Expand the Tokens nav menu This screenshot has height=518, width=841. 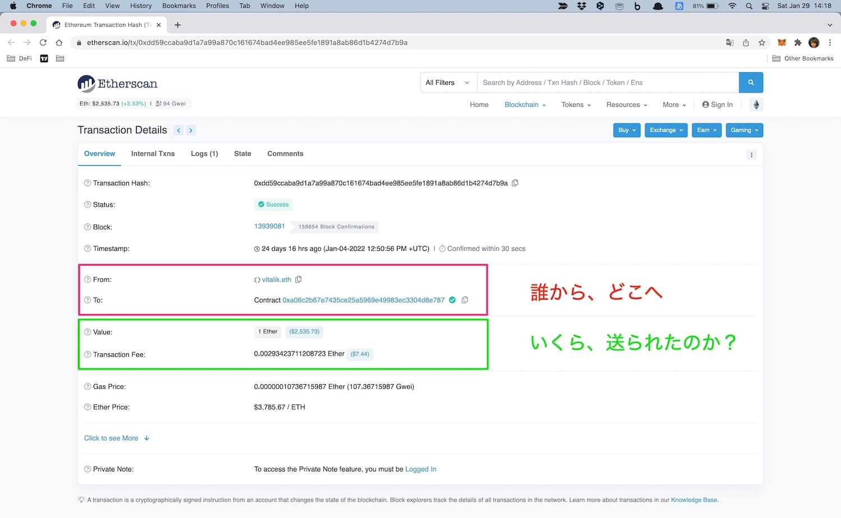click(x=576, y=105)
